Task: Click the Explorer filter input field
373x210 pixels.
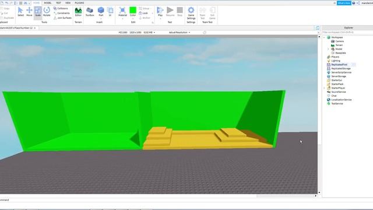Action: (347, 32)
